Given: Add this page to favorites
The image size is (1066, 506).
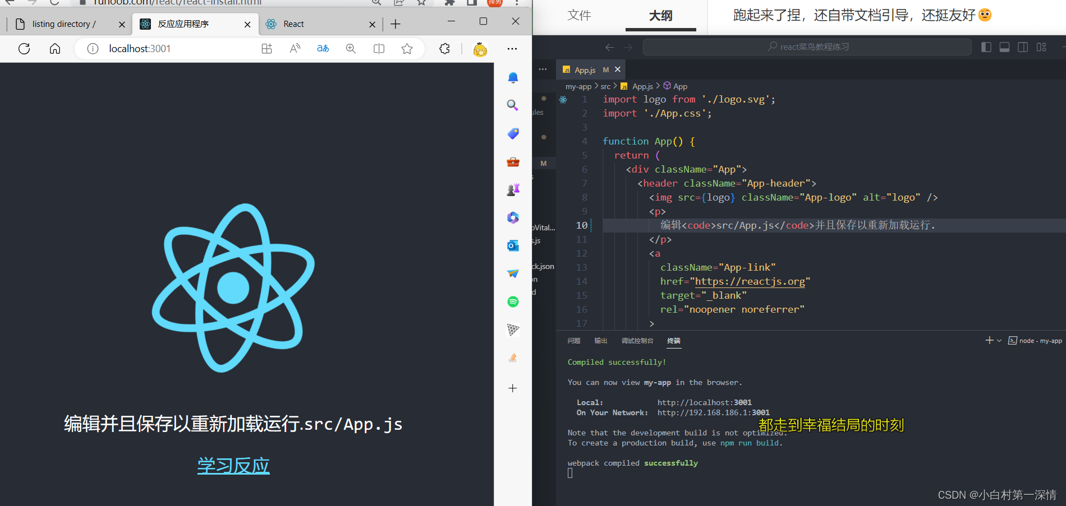Looking at the screenshot, I should click(x=407, y=49).
